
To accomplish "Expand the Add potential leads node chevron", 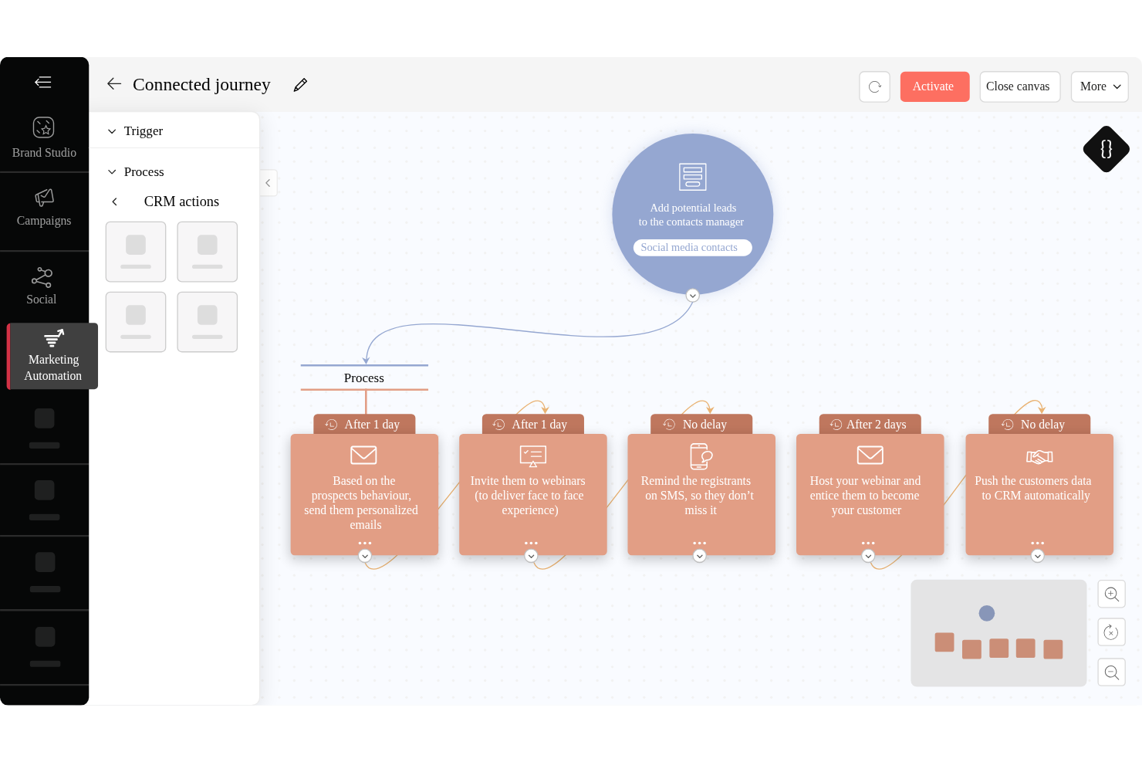I will (x=692, y=295).
